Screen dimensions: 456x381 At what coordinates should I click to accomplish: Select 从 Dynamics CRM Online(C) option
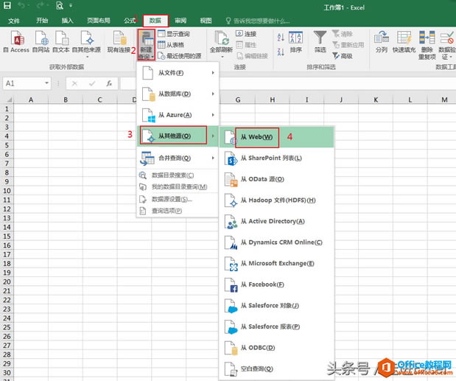[276, 242]
